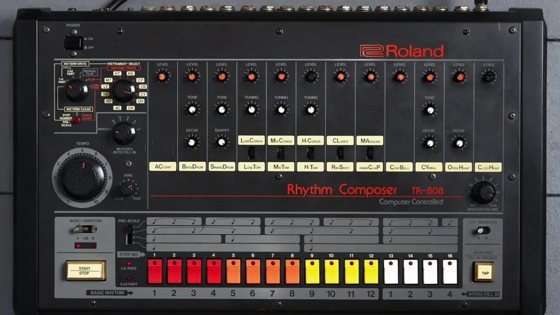Flip the Claves / Rim Shot switch

pos(340,153)
